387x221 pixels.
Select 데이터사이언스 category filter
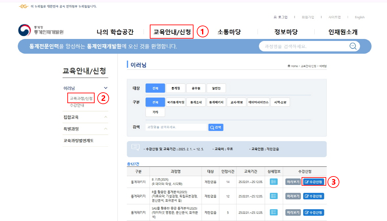click(x=259, y=102)
